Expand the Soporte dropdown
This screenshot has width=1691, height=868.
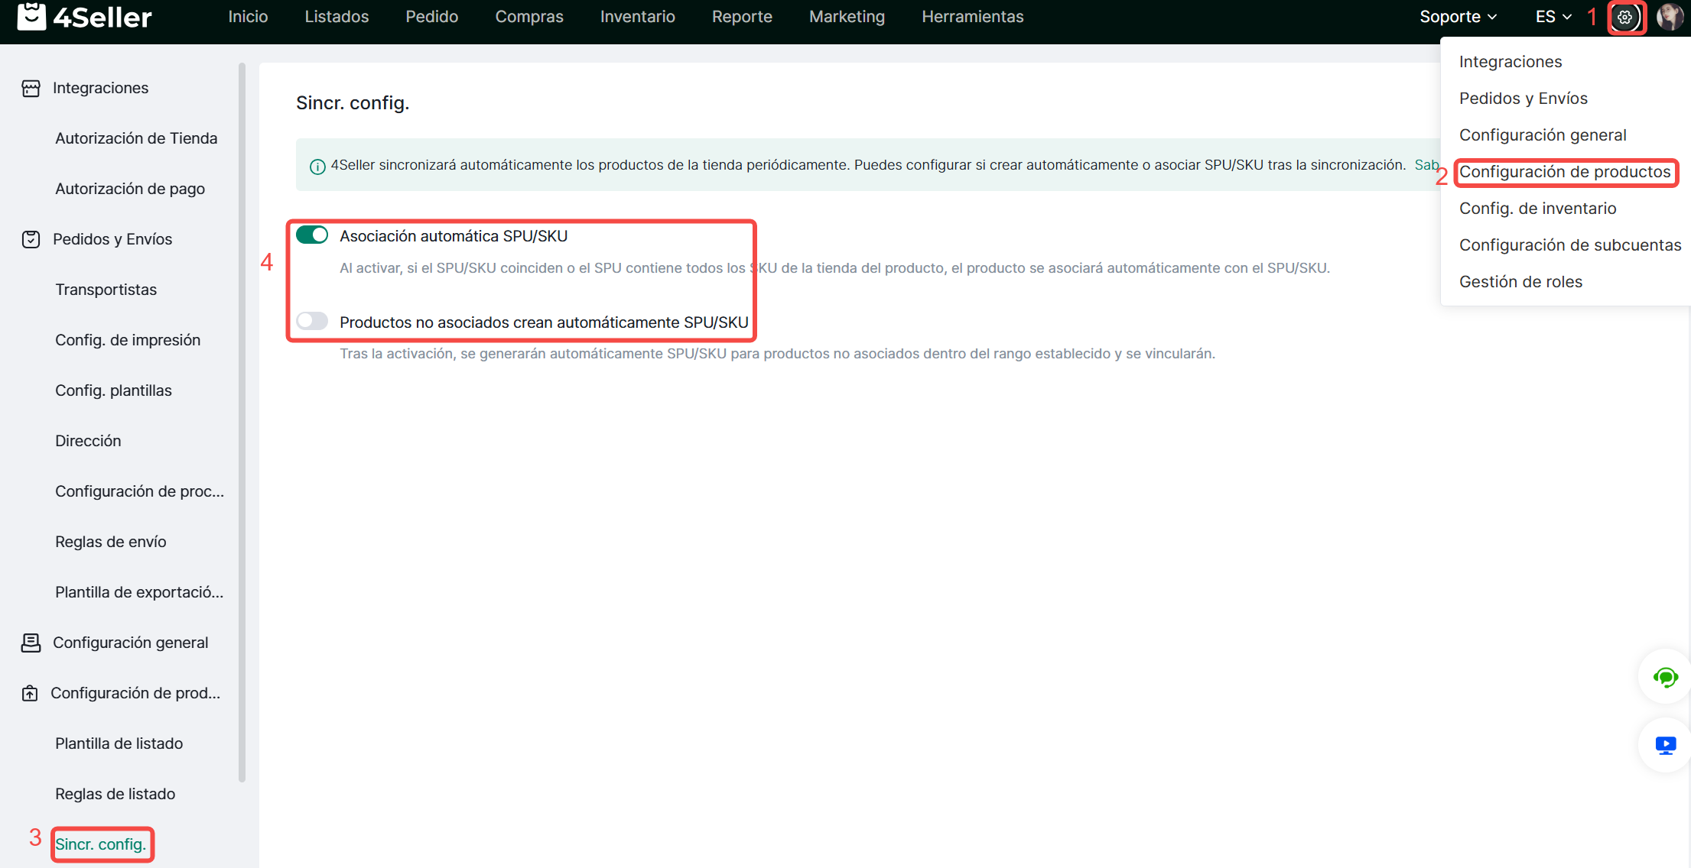pos(1458,17)
